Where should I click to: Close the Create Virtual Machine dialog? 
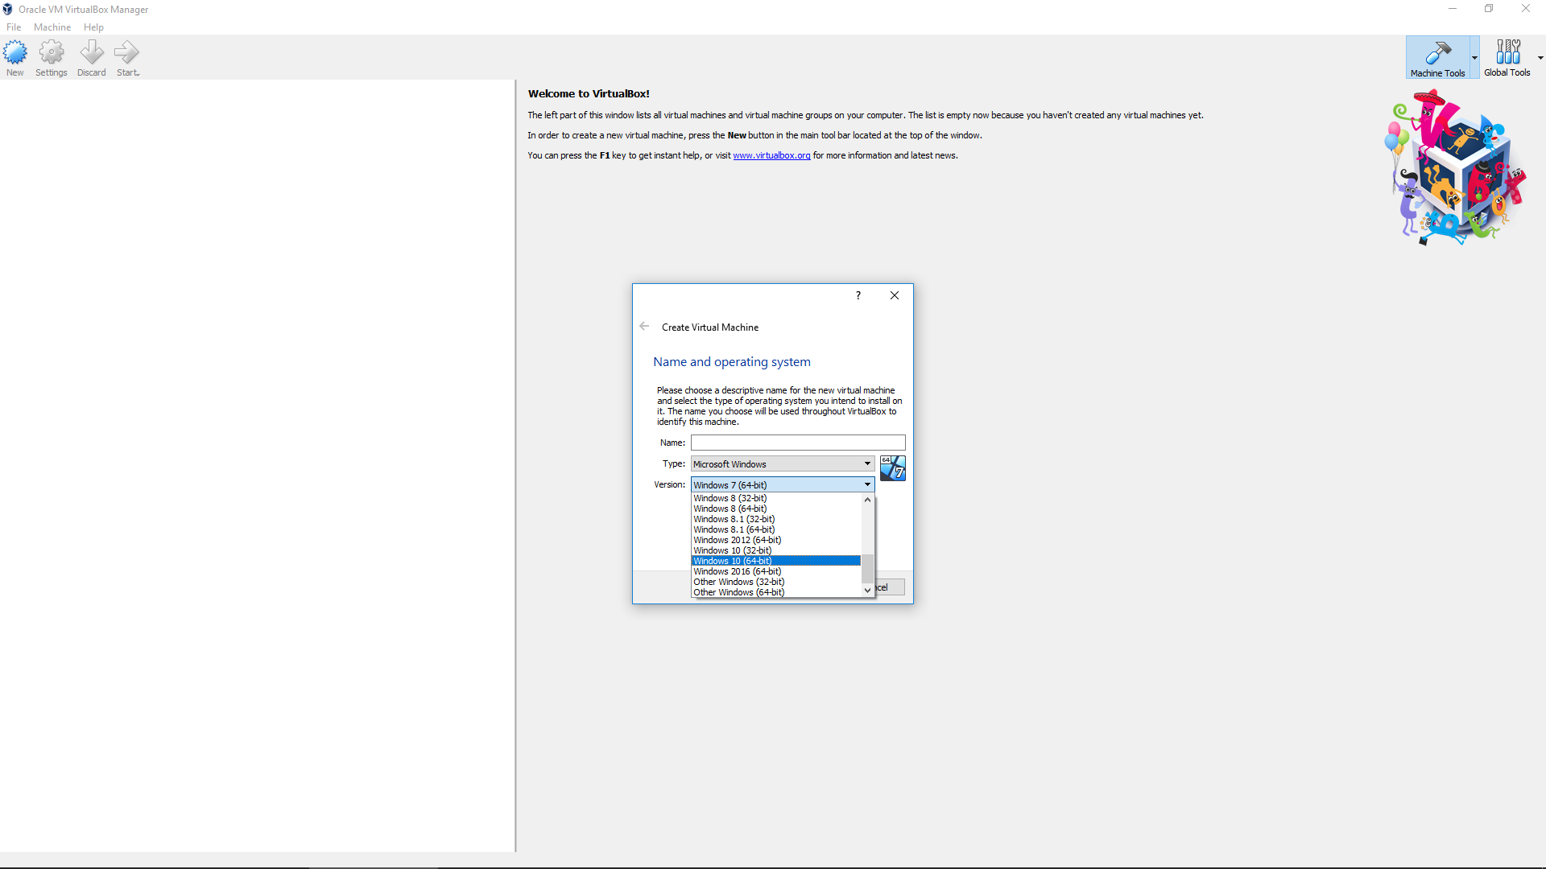(x=895, y=295)
